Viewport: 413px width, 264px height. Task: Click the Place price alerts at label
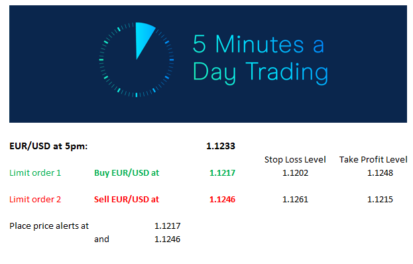(x=49, y=226)
